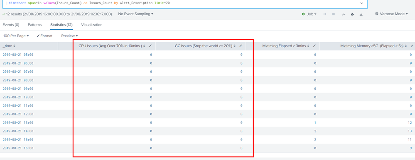Edit format of Mxtiming Memory column
The height and width of the screenshot is (160, 415).
click(x=412, y=46)
